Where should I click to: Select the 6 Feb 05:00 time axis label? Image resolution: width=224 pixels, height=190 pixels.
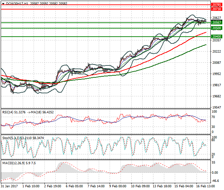(74, 186)
